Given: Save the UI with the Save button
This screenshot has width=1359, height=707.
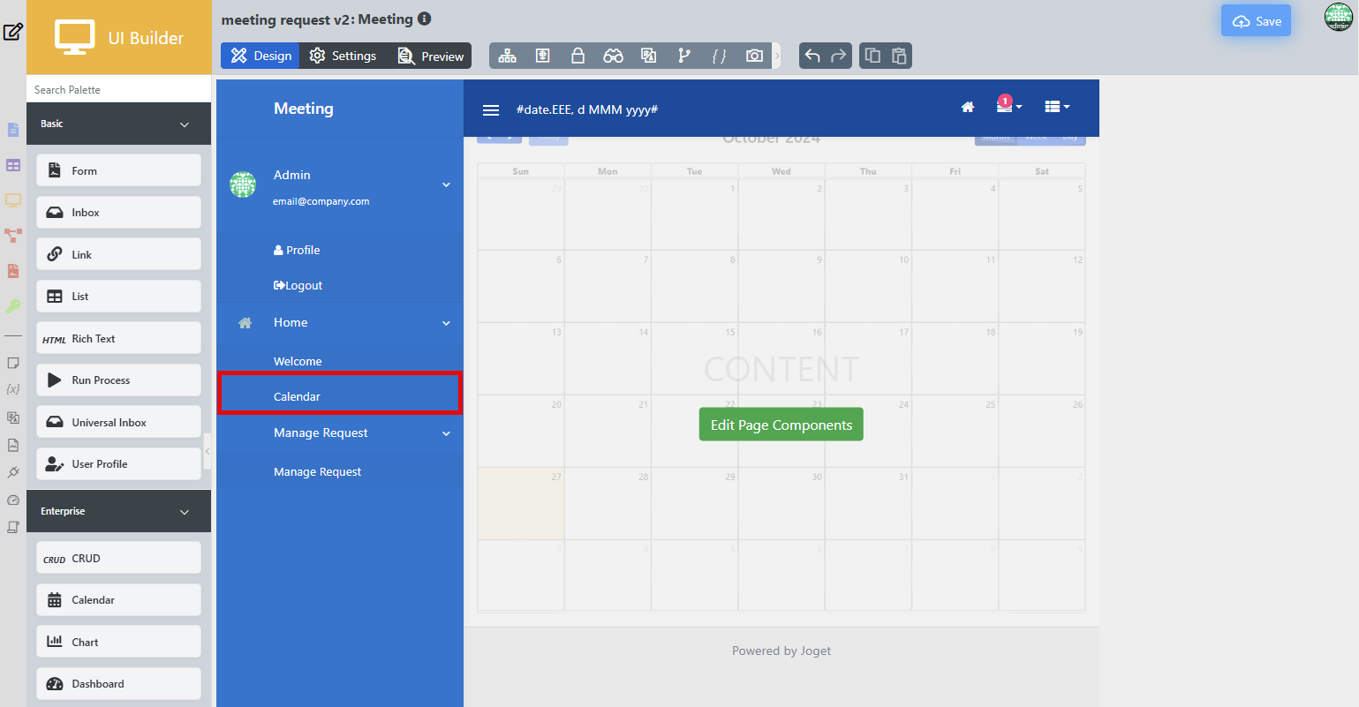Looking at the screenshot, I should tap(1256, 21).
